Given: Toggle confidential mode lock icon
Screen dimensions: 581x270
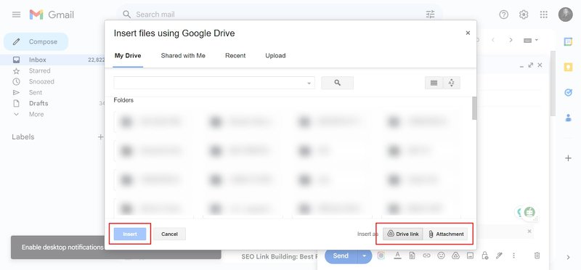Looking at the screenshot, I should [484, 255].
